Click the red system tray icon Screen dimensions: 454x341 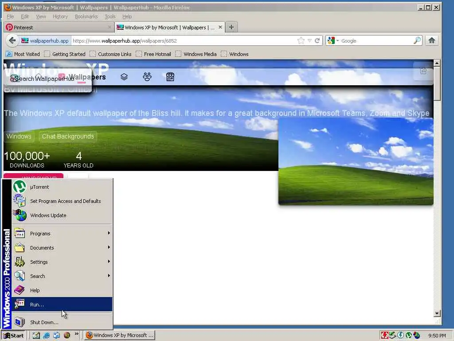(384, 336)
